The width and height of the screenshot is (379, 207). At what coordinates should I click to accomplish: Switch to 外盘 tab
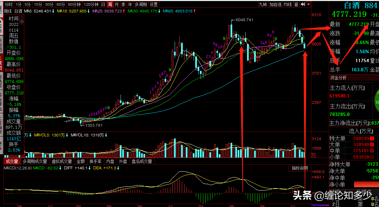tap(123, 161)
